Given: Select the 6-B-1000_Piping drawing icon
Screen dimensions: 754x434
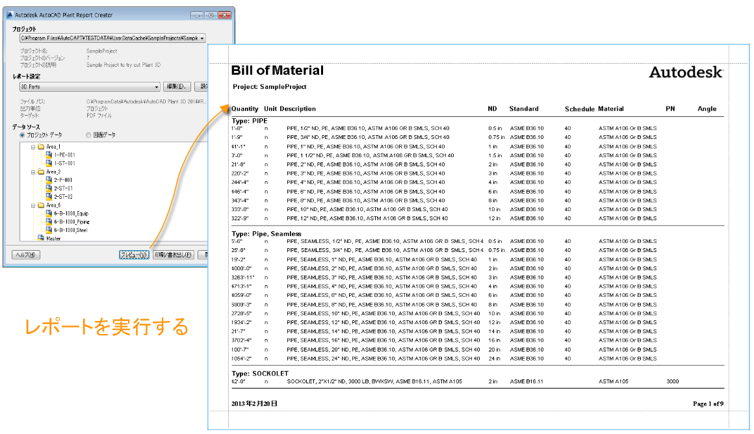Looking at the screenshot, I should click(49, 222).
